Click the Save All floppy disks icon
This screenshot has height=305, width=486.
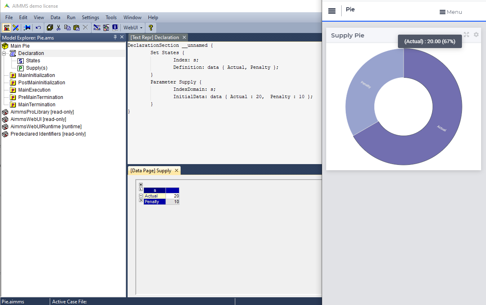[50, 28]
